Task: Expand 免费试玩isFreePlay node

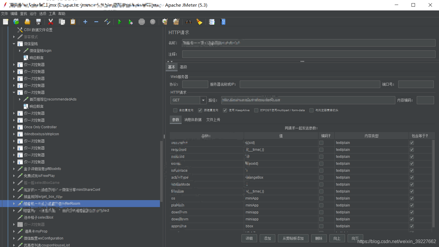Action: point(14,176)
